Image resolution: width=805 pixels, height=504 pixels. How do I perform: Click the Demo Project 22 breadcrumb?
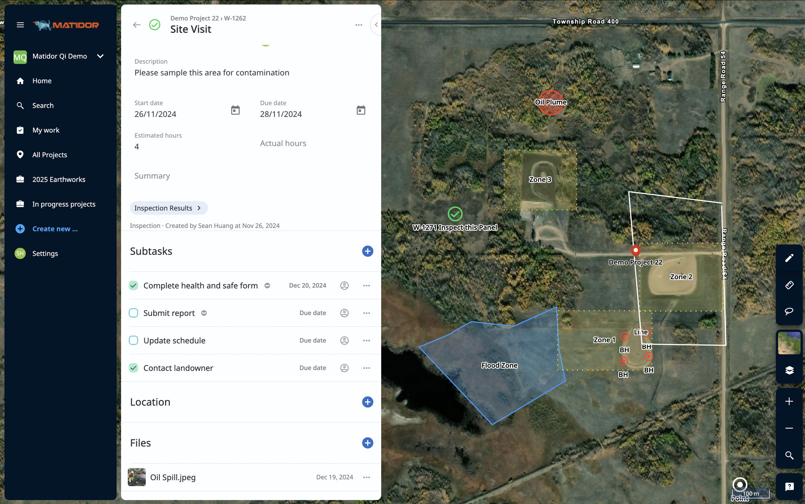tap(194, 18)
